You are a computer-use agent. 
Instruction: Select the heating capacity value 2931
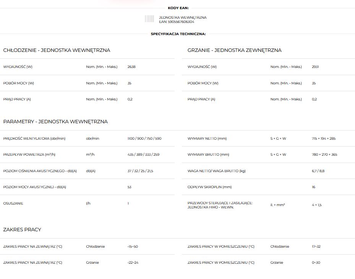tap(315, 67)
